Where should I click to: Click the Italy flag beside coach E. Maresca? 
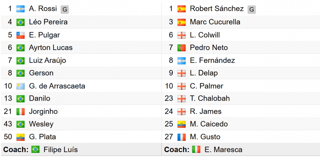click(x=196, y=150)
